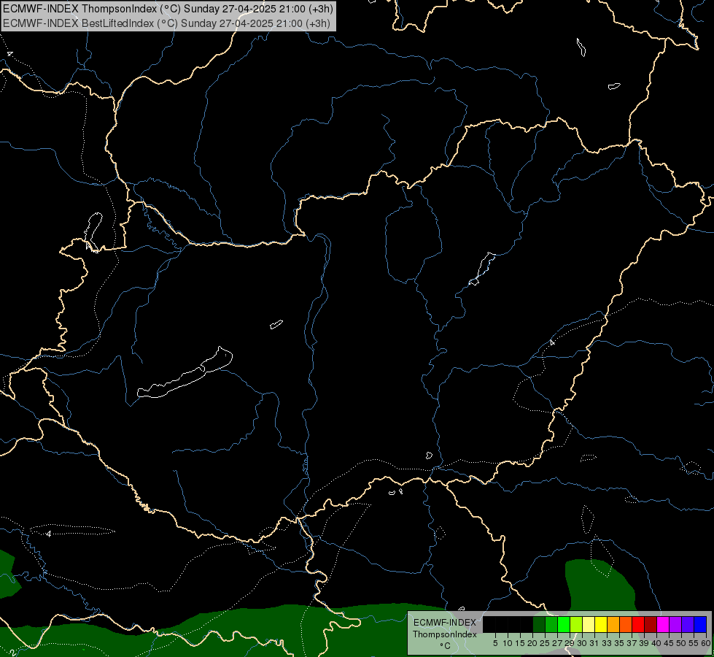The width and height of the screenshot is (714, 657).
Task: Select the bright red 37–39 legend swatch
Action: pyautogui.click(x=638, y=625)
